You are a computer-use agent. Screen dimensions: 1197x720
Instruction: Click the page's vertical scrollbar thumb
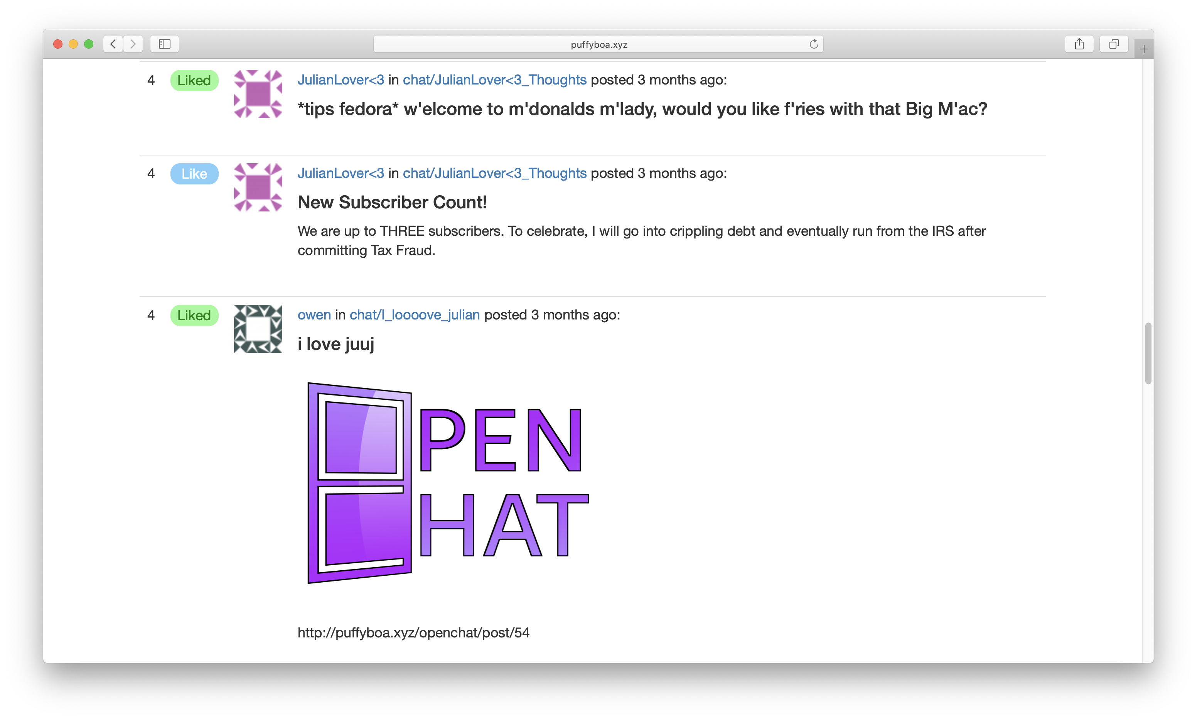point(1148,353)
